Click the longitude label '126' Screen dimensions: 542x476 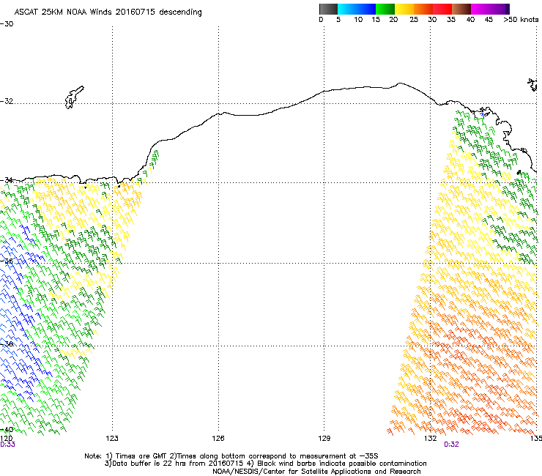point(218,439)
